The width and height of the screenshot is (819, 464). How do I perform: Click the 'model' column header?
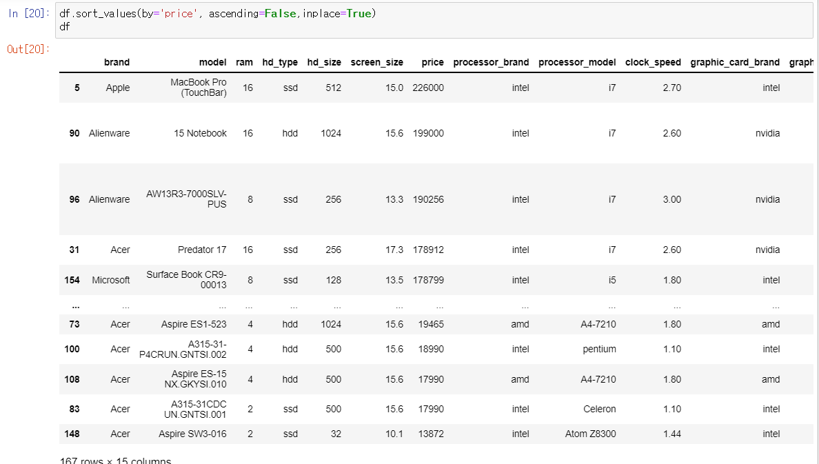(212, 62)
